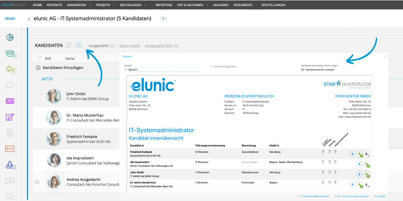
Task: Click the plus pill next to project title
Action: click(164, 18)
